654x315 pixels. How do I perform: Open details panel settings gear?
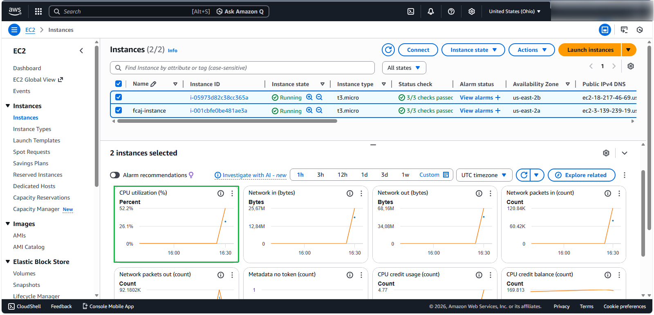606,153
